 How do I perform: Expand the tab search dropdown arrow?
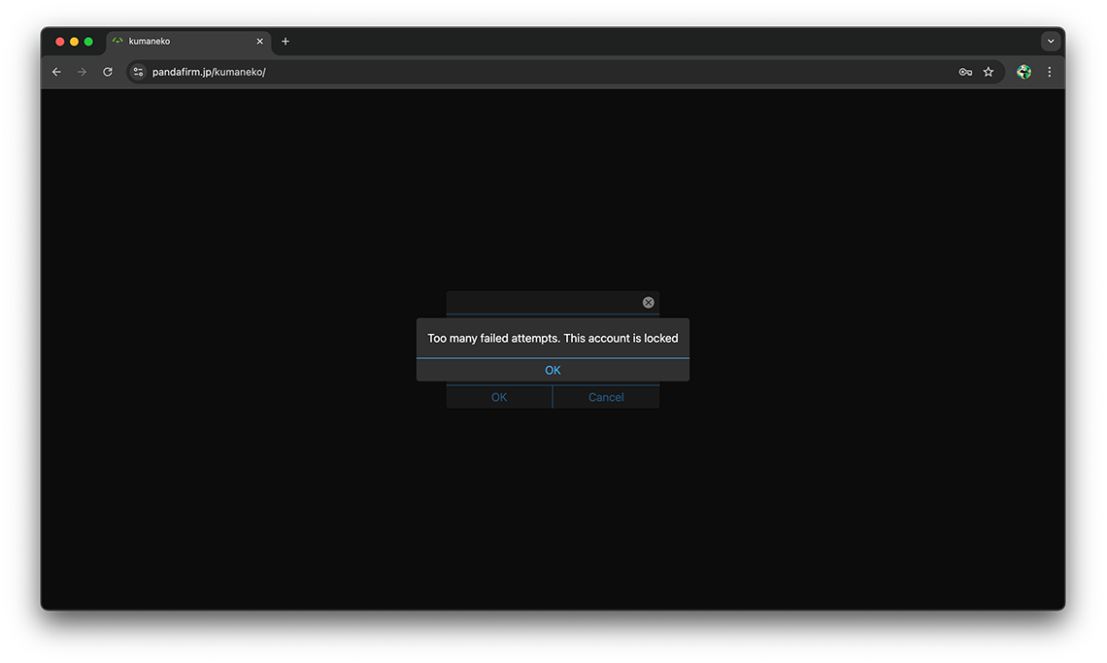1051,41
